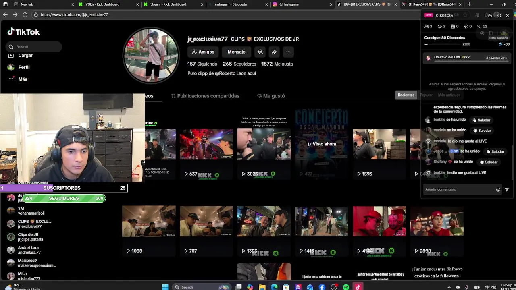Click the viewers count people icon
The width and height of the screenshot is (516, 290).
click(427, 26)
